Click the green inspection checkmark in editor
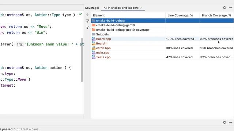The height and width of the screenshot is (131, 234). [x=80, y=14]
